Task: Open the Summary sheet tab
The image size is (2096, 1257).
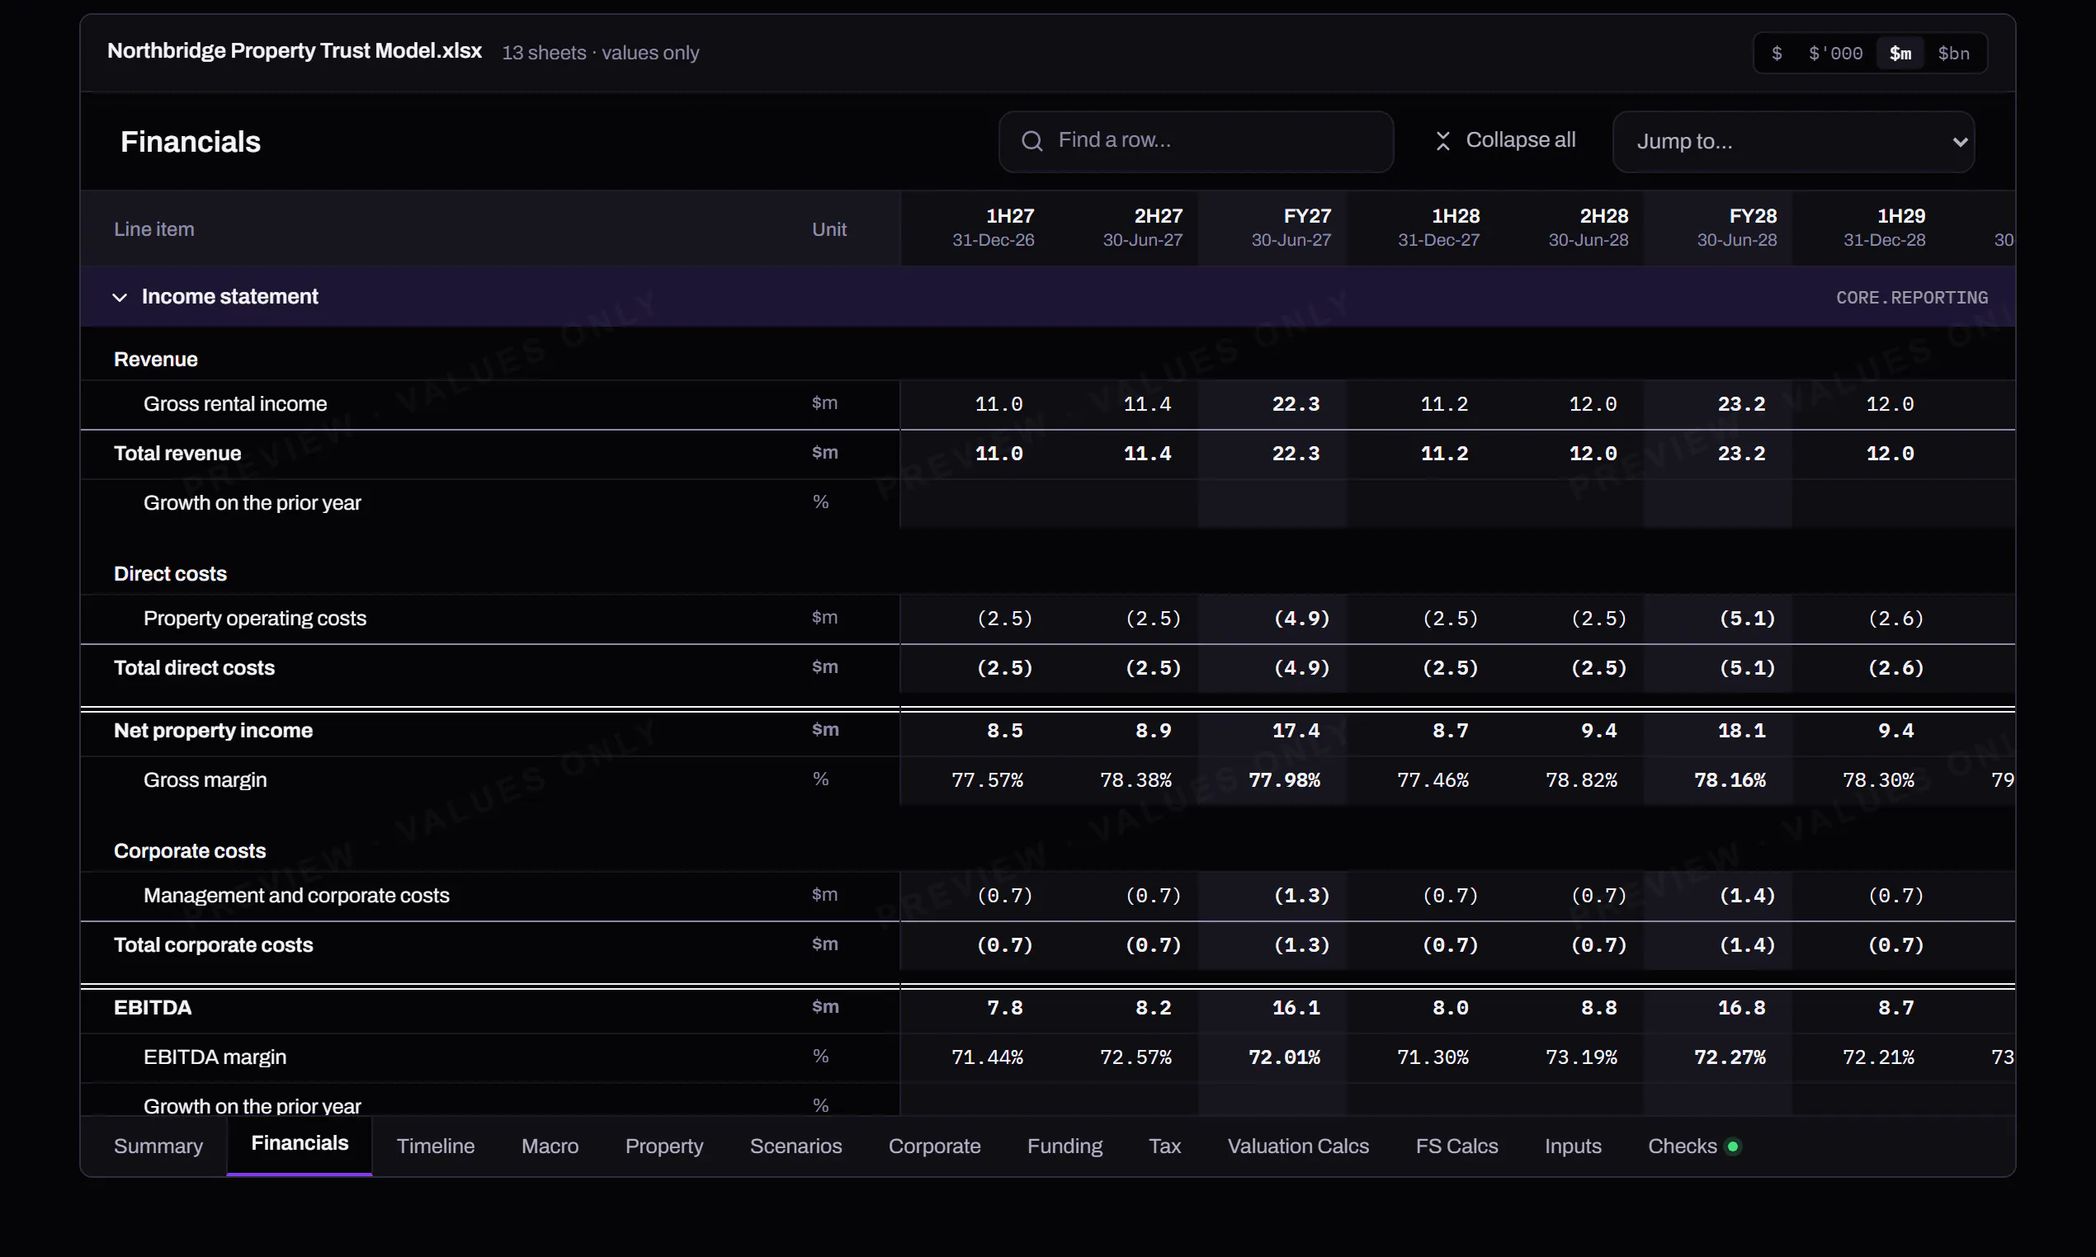Action: [x=158, y=1146]
